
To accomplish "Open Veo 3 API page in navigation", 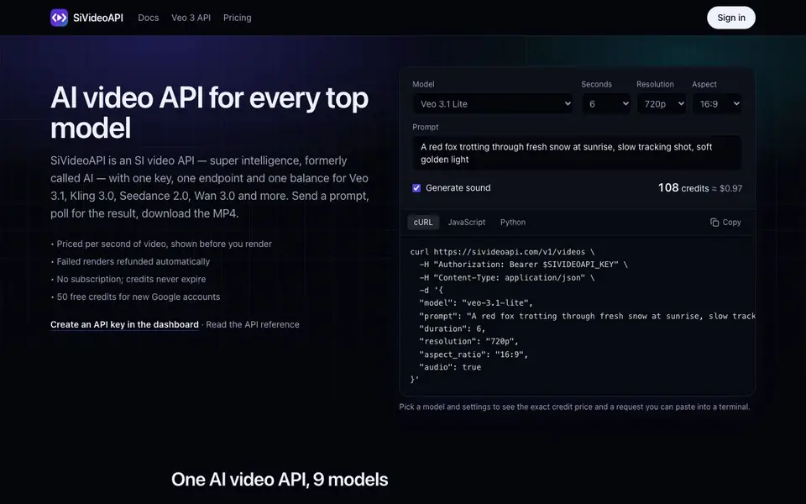I will click(191, 18).
